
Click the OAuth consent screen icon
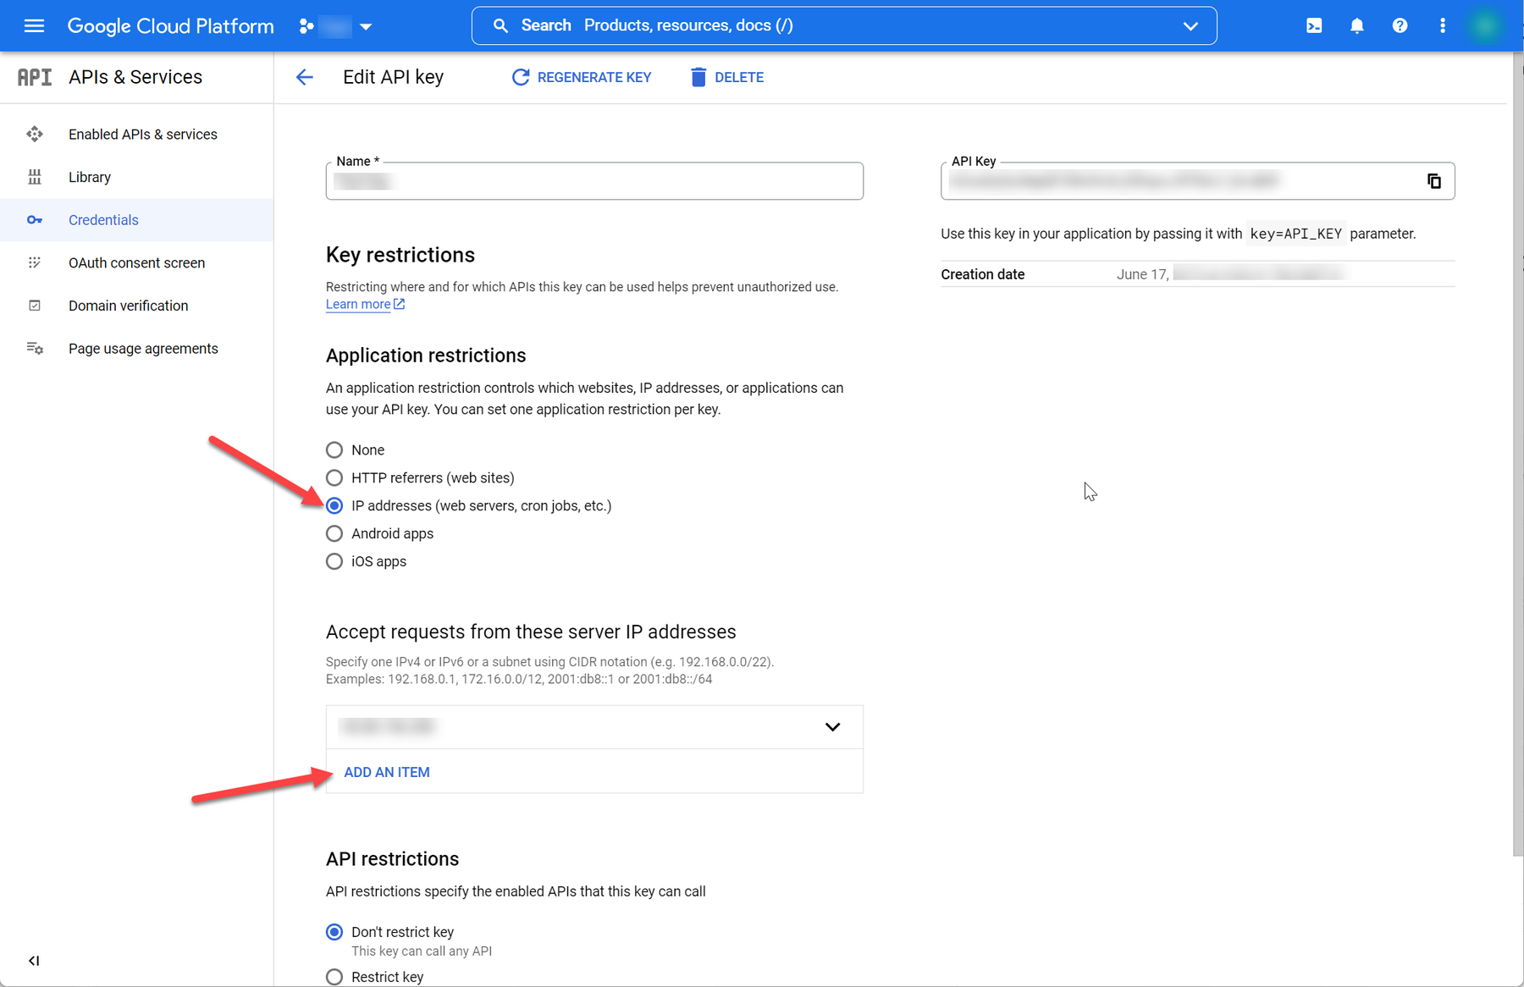(35, 262)
